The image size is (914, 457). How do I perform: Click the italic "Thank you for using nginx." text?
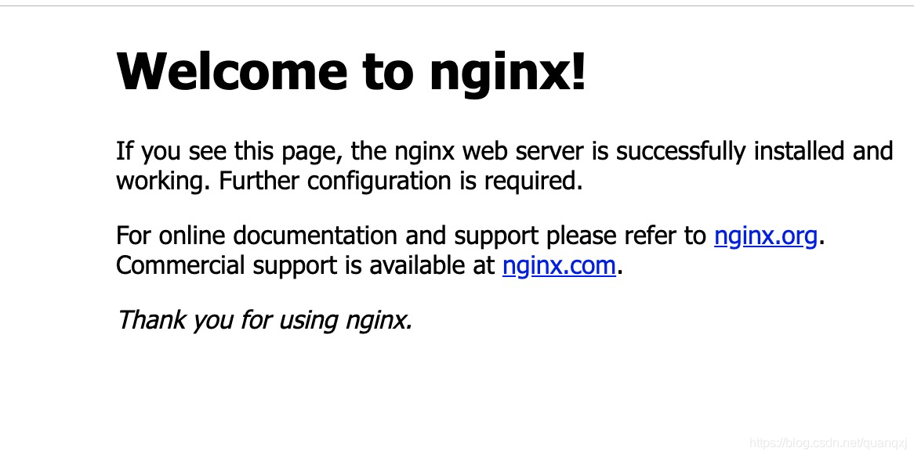pos(264,321)
